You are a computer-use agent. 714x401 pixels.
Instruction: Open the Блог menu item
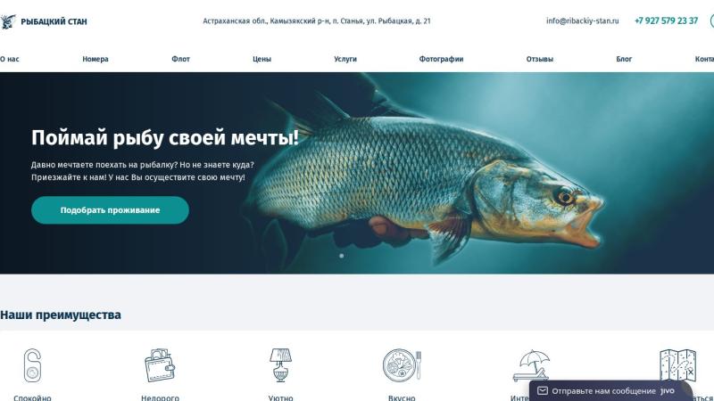coord(624,59)
